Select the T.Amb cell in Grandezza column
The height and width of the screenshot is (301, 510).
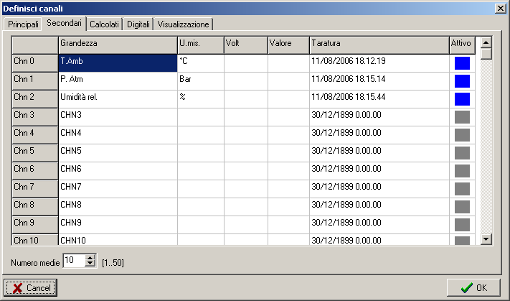(x=117, y=62)
